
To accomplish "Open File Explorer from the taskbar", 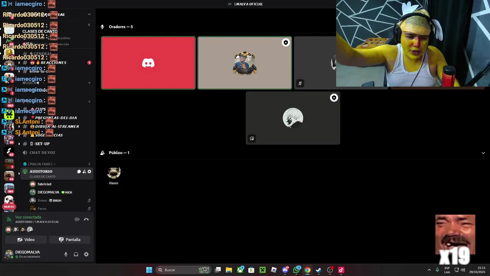I will (x=229, y=270).
